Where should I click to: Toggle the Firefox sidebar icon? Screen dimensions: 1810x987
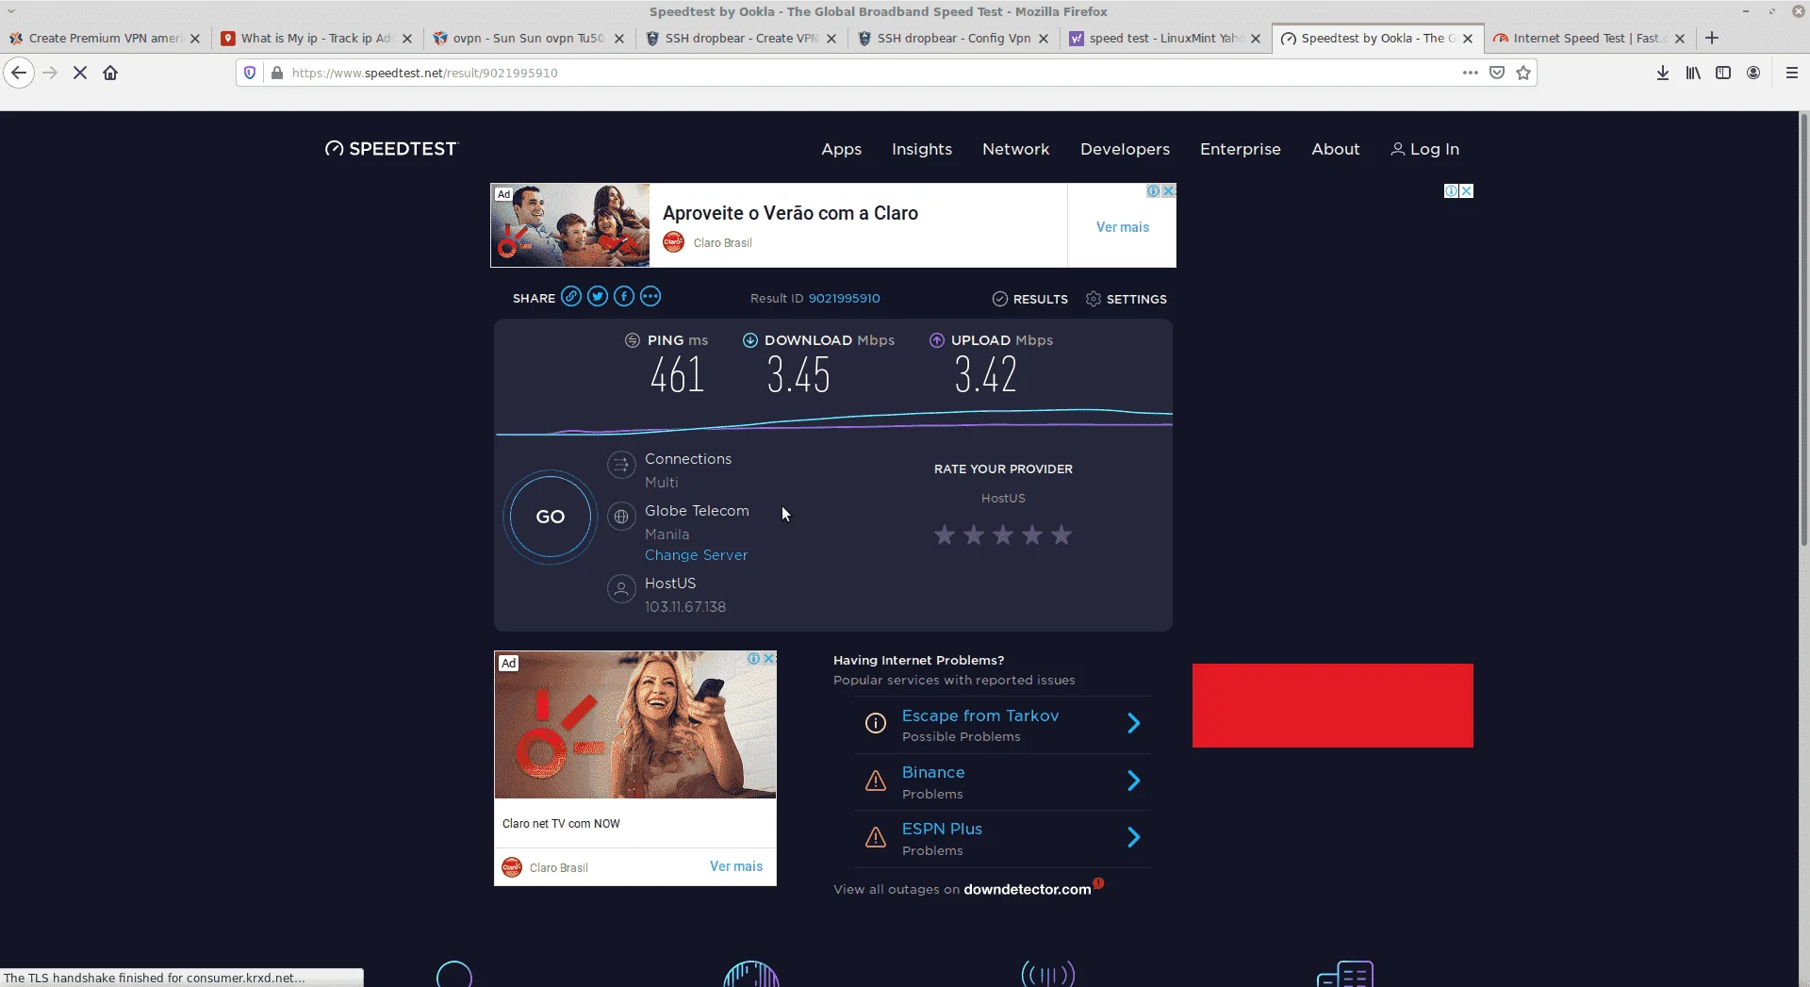click(1723, 73)
